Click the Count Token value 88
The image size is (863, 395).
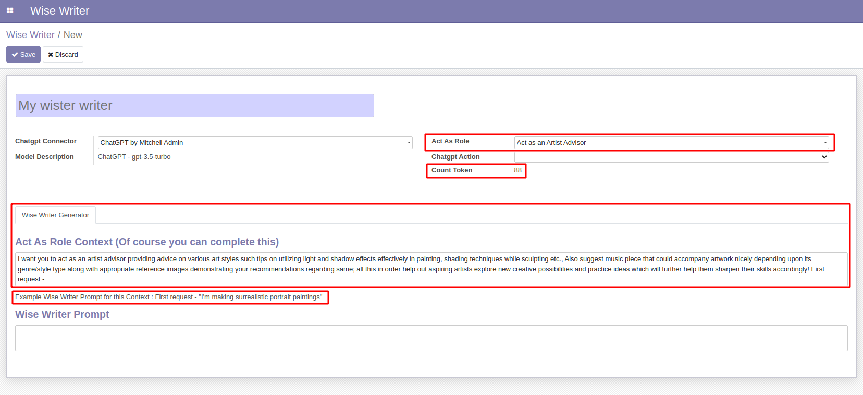(518, 170)
